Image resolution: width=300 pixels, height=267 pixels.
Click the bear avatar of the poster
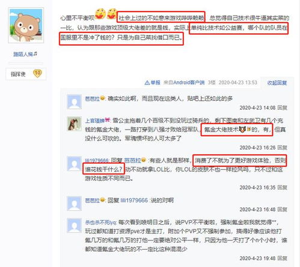tap(26, 25)
